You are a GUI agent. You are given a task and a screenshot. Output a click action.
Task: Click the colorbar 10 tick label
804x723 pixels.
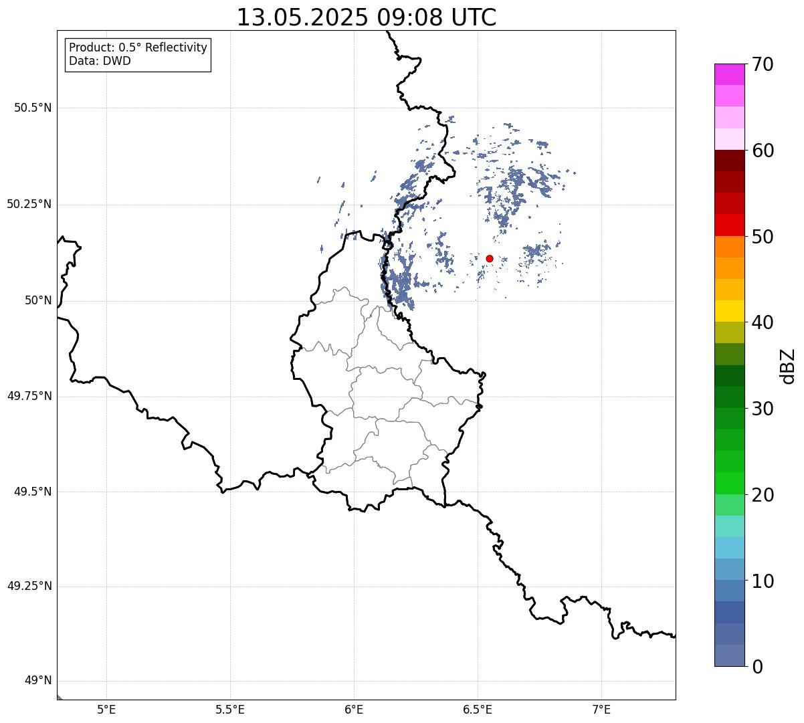(x=763, y=581)
